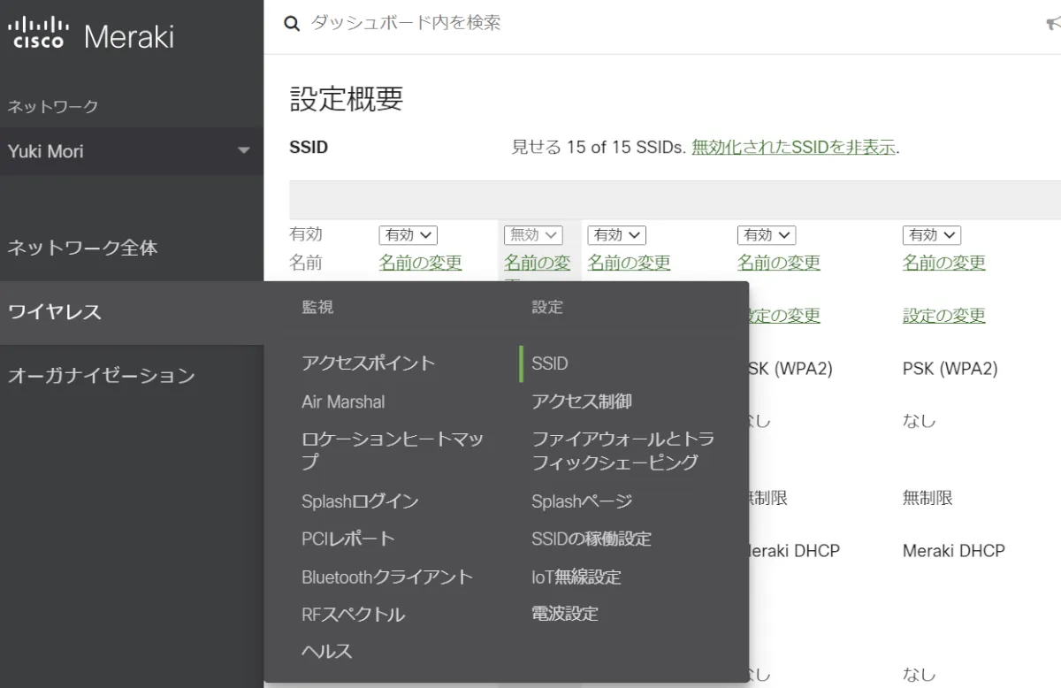Open the first SSID 有効 dropdown

click(408, 235)
